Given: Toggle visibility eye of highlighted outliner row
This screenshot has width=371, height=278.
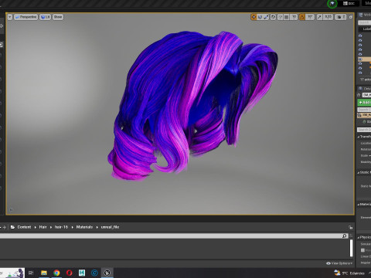Looking at the screenshot, I should click(x=360, y=59).
